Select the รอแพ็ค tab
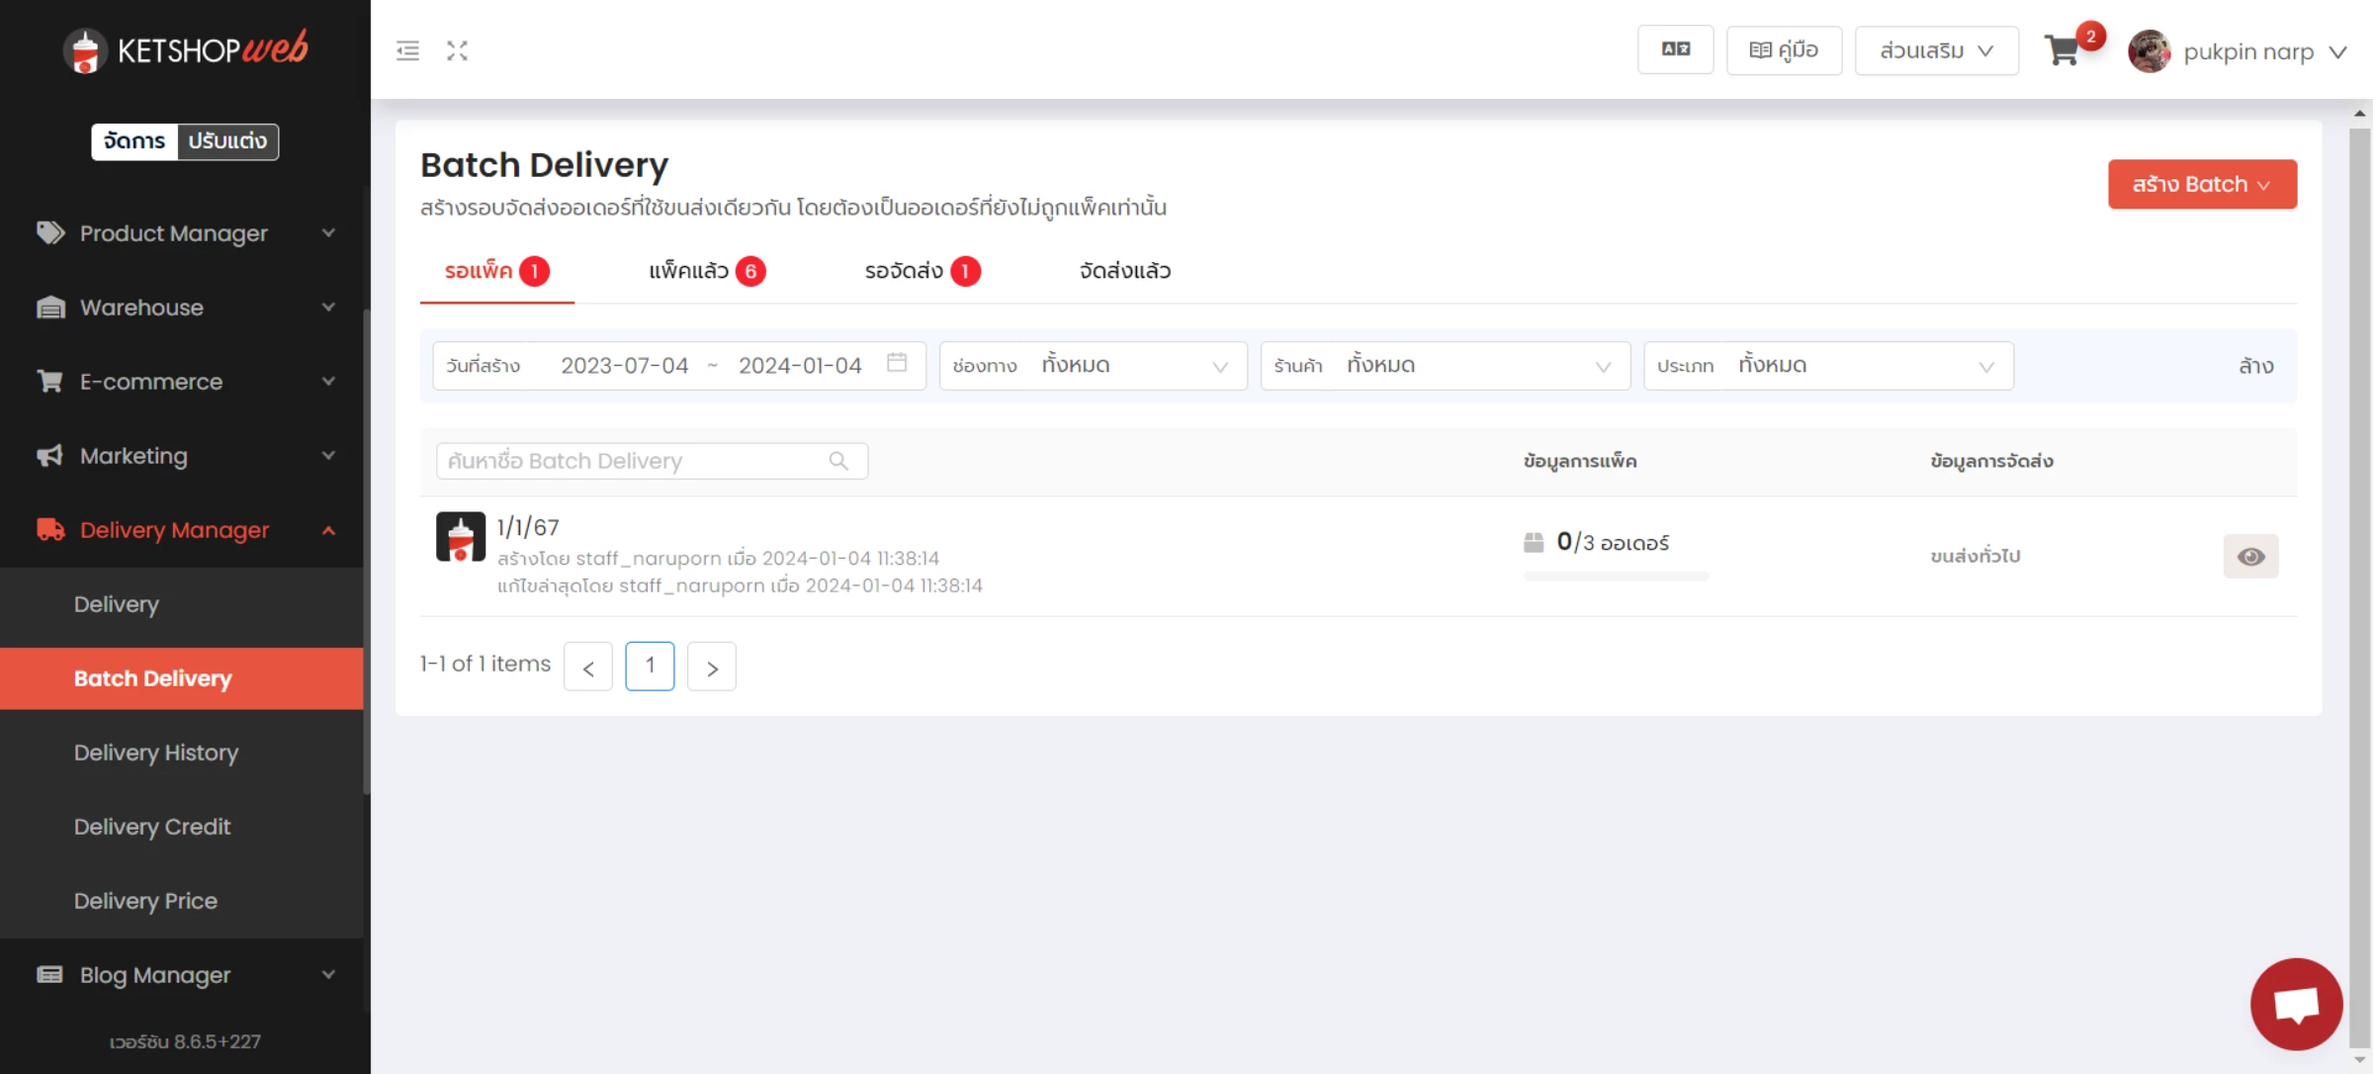Image resolution: width=2373 pixels, height=1074 pixels. 496,271
